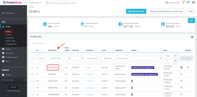The width and height of the screenshot is (197, 97).
Task: Tick the checkbox for order 21
Action: [x=32, y=74]
